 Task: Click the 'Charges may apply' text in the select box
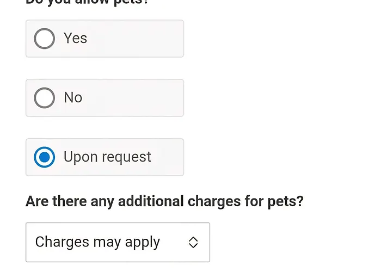97,242
